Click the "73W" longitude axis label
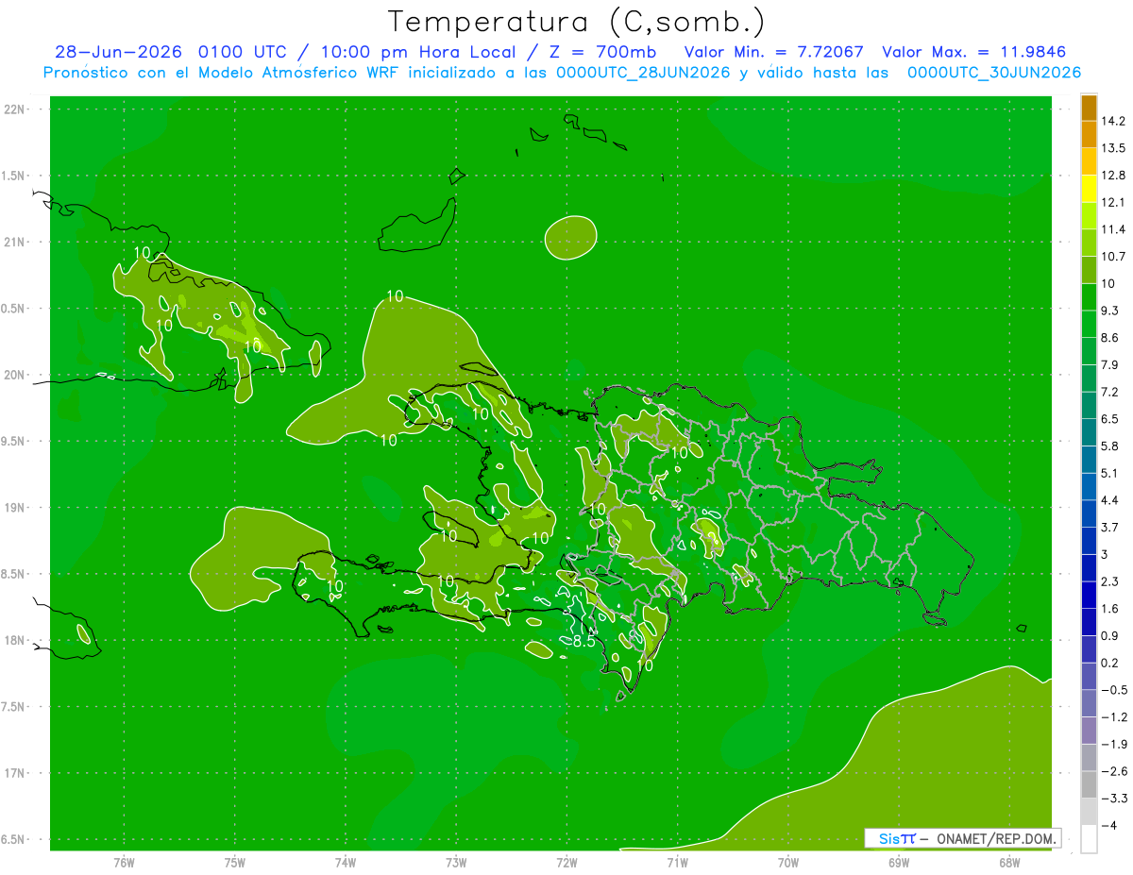Image resolution: width=1133 pixels, height=875 pixels. tap(456, 862)
